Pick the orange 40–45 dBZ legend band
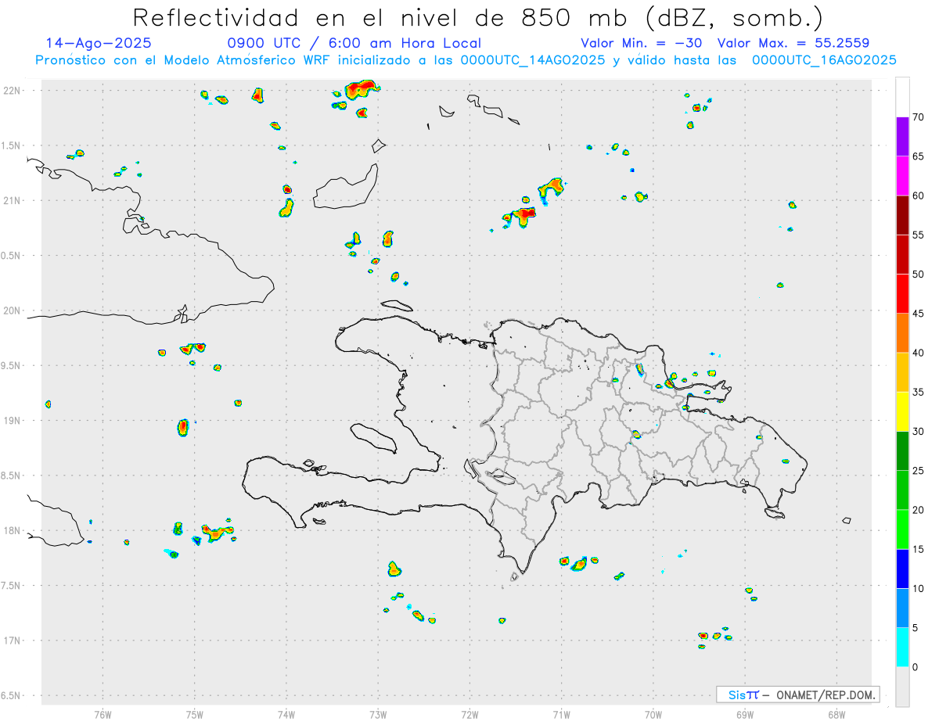Viewport: 939px width, 725px height. pyautogui.click(x=902, y=333)
